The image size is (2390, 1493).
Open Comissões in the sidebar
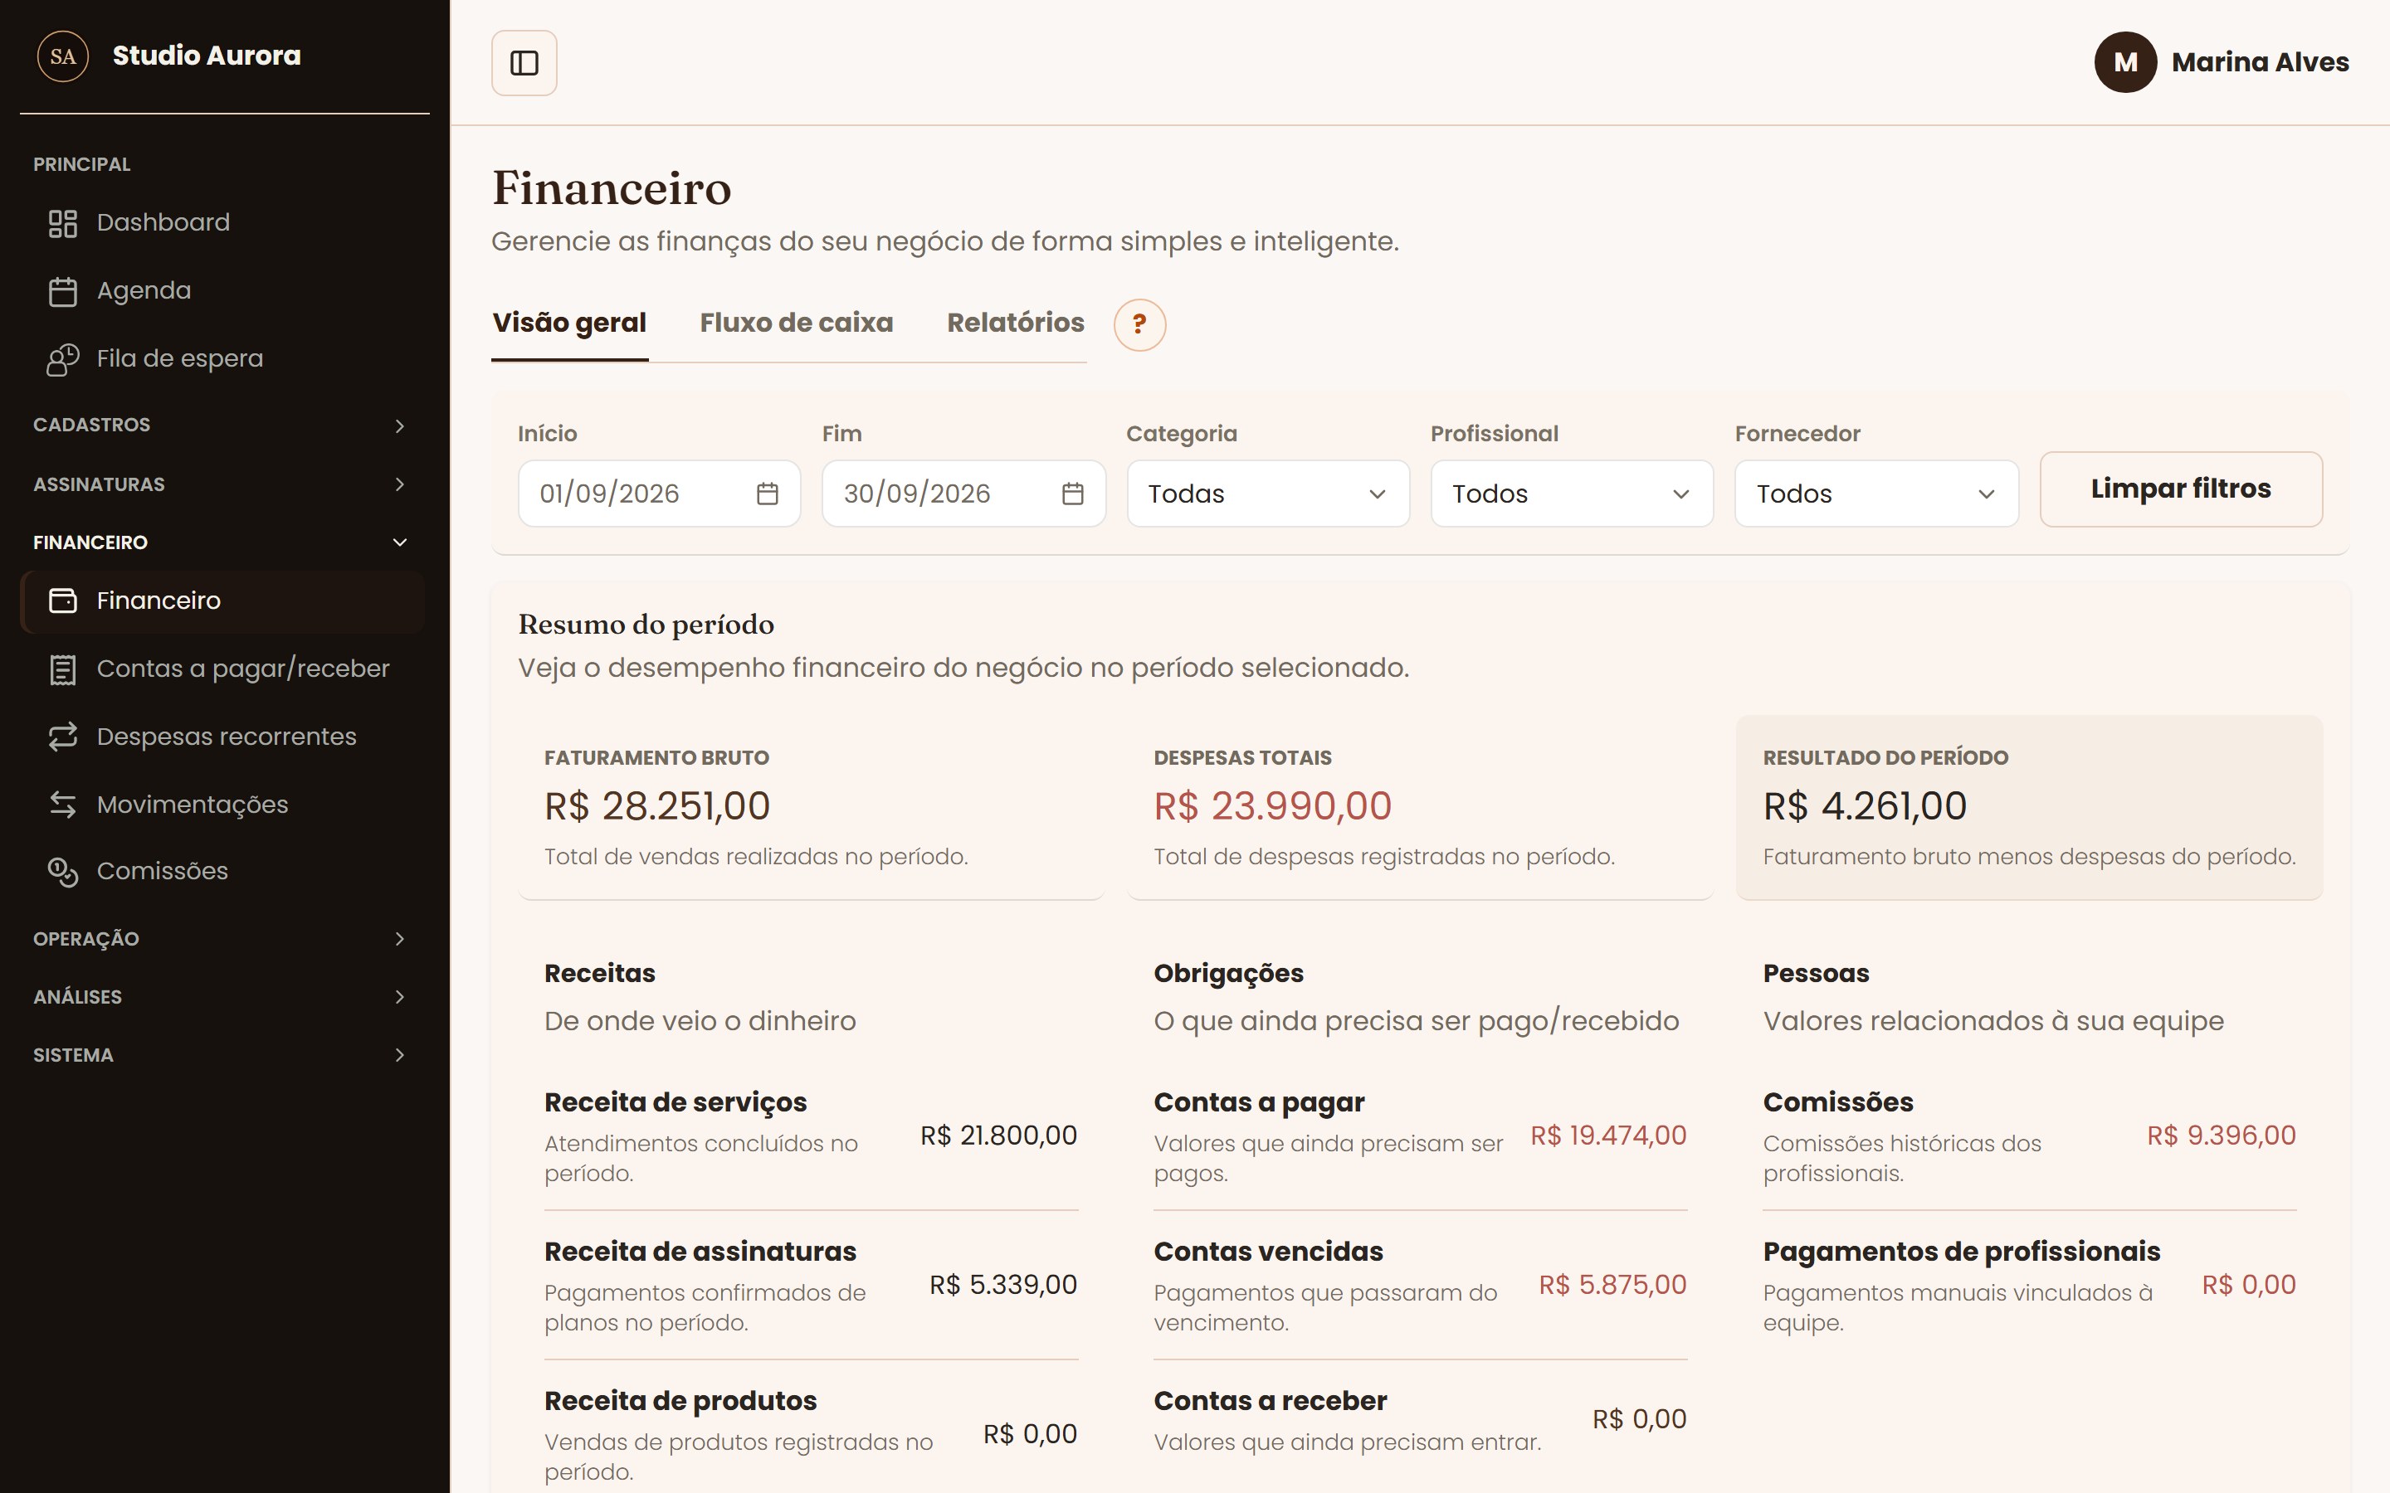222,872
